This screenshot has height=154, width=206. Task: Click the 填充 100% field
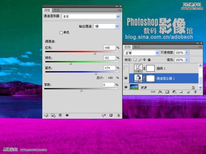point(180,60)
